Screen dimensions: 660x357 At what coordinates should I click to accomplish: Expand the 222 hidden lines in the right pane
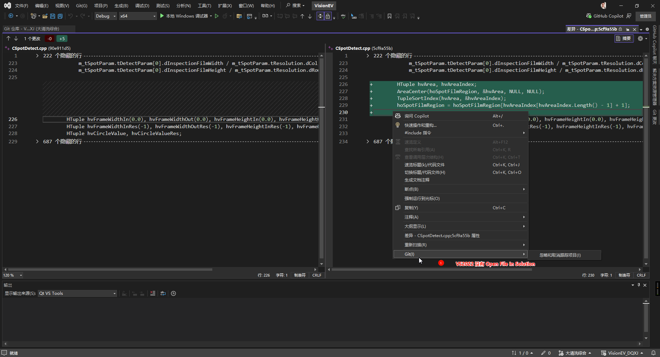pos(368,56)
